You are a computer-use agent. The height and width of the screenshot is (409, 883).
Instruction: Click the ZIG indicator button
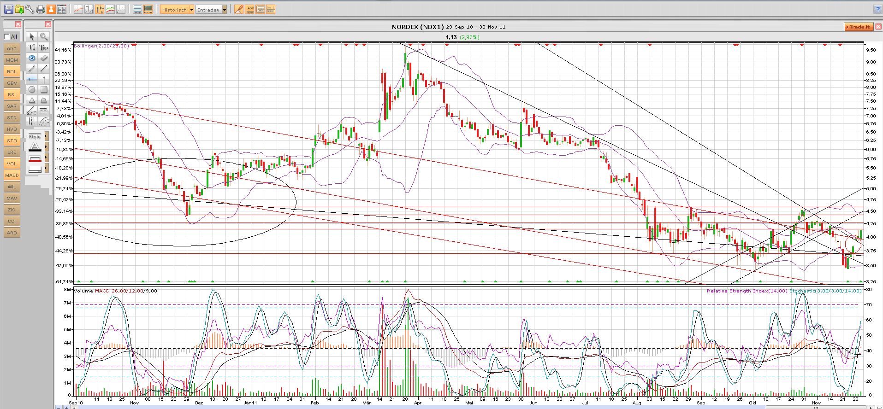pyautogui.click(x=12, y=210)
